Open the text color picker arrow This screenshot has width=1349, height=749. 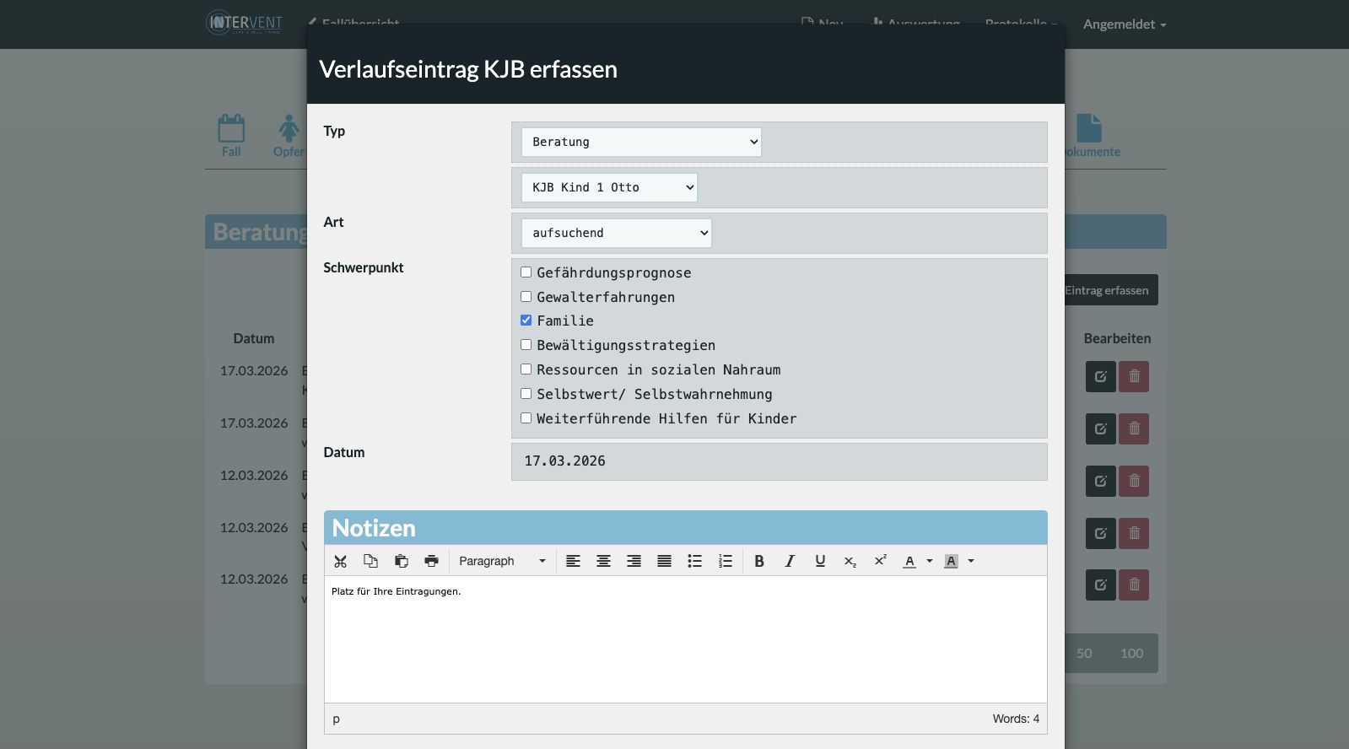point(930,561)
